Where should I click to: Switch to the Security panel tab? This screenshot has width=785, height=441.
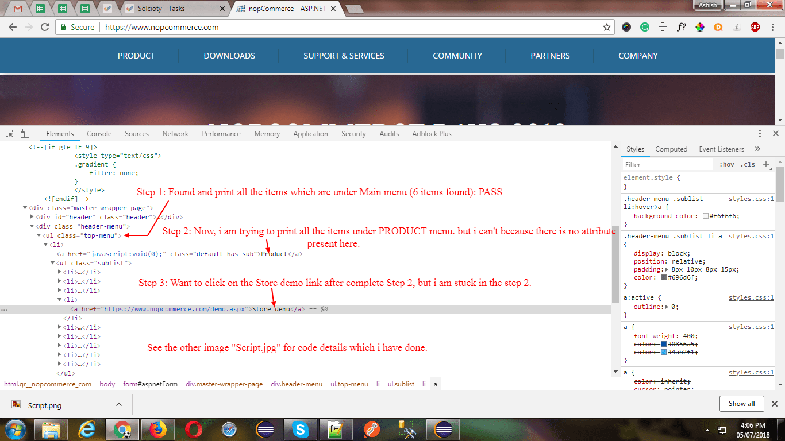click(x=353, y=134)
